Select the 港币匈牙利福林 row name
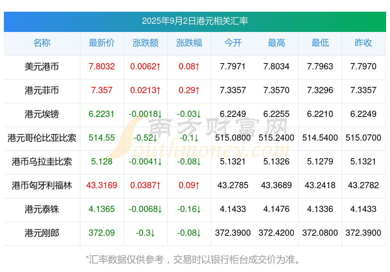Screen dimensions: 390x272 pyautogui.click(x=42, y=185)
